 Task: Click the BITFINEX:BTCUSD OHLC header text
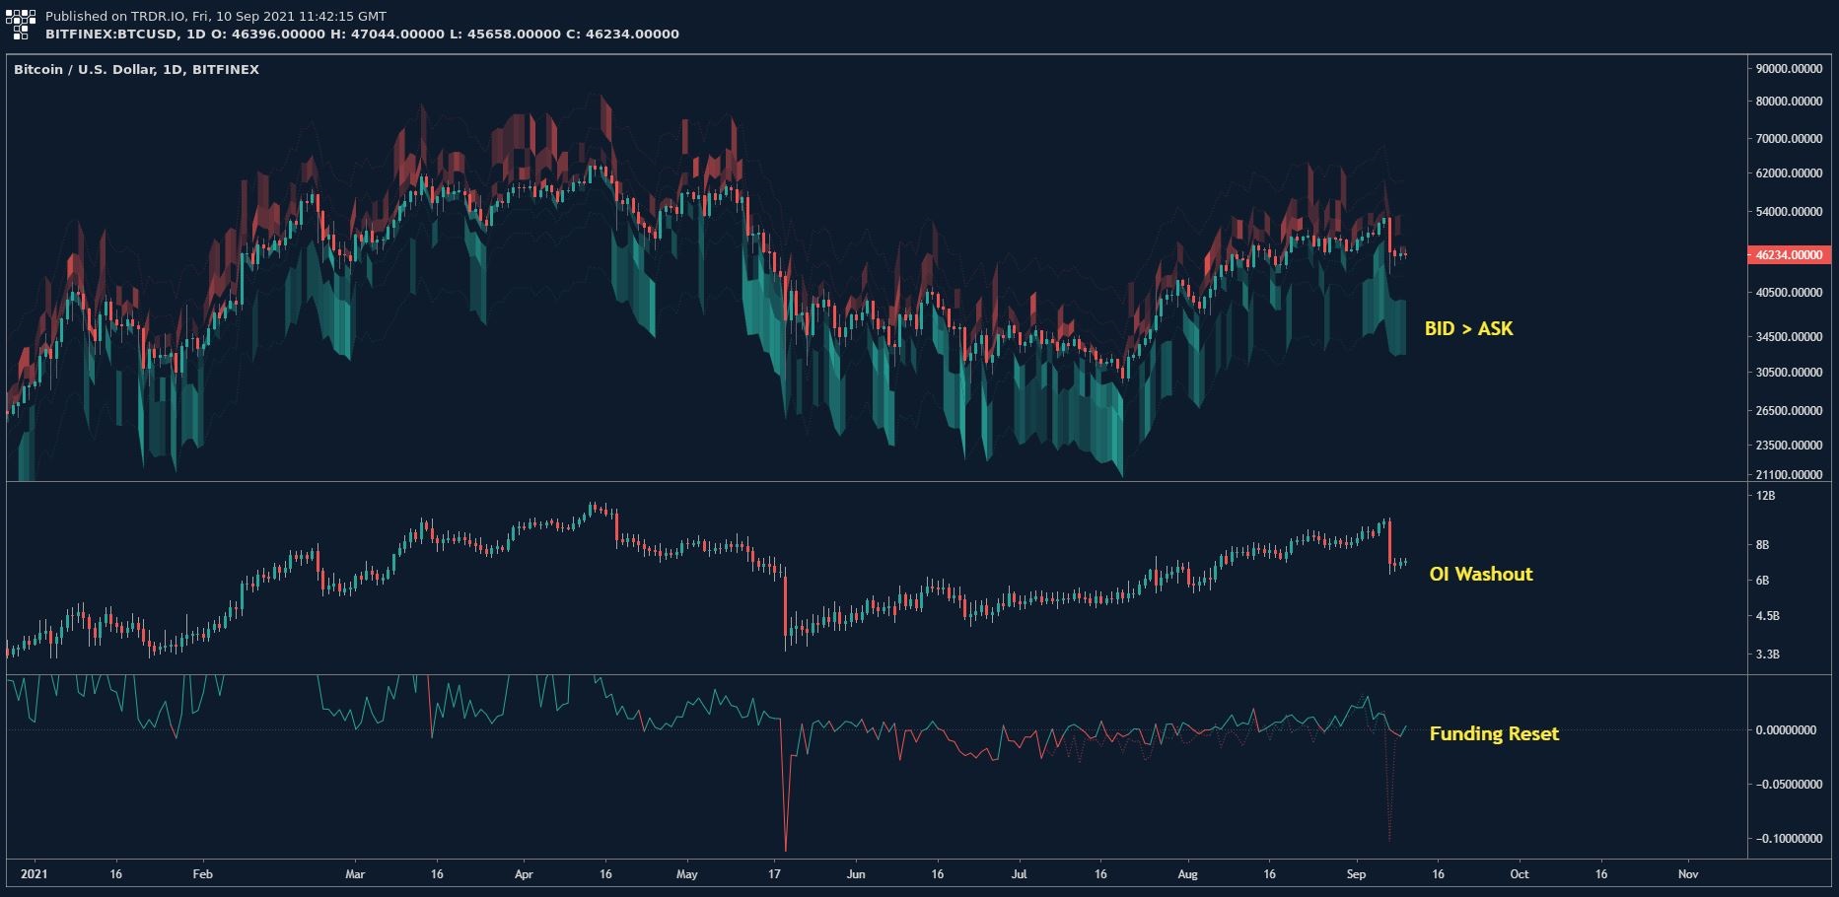coord(362,34)
